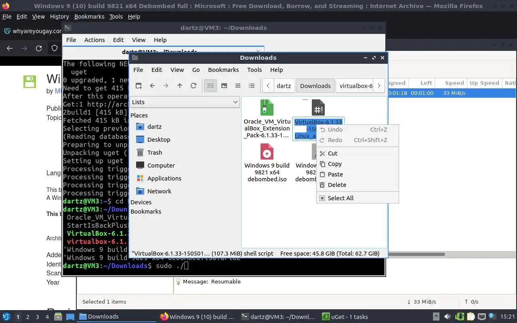The height and width of the screenshot is (323, 517).
Task: Click Internet Archive floppy disk software icon
Action: [x=30, y=81]
